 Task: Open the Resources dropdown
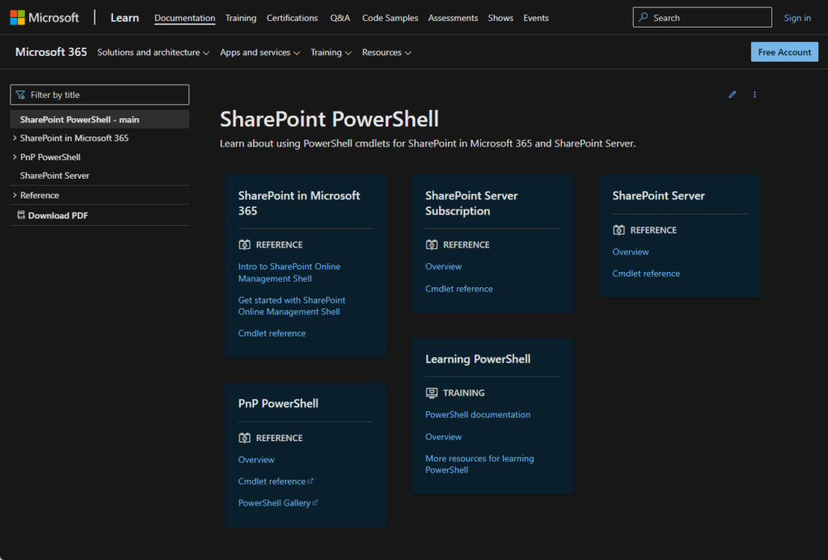tap(387, 53)
